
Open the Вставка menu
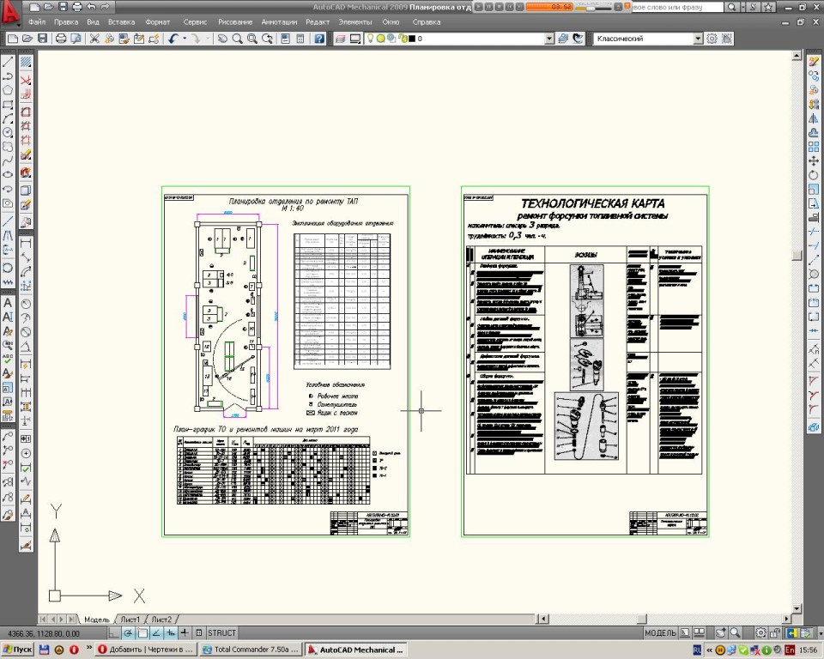coord(121,22)
